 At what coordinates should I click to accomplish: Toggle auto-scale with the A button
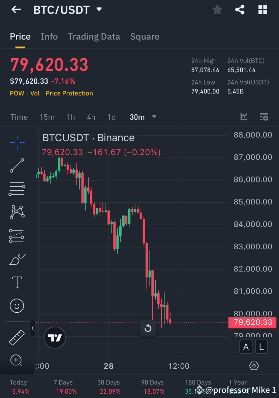[x=246, y=347]
